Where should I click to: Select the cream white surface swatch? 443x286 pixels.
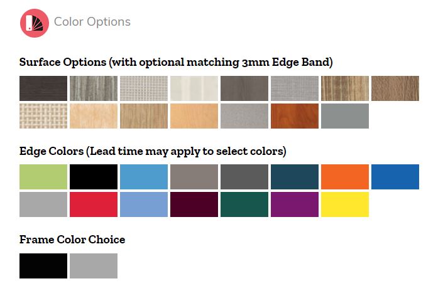tap(194, 88)
